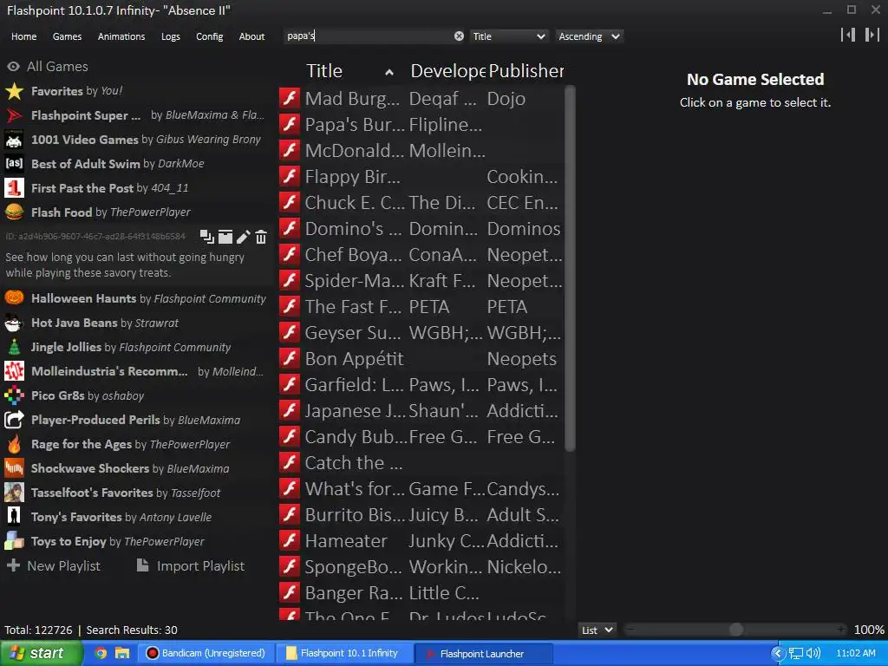Open the network icon in the system tray

point(796,653)
